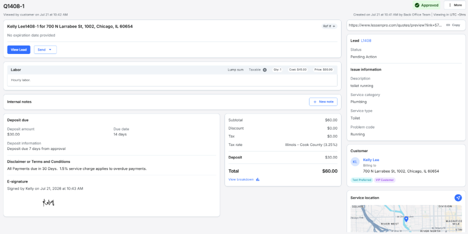Image resolution: width=468 pixels, height=234 pixels.
Task: Click the quote title Q1408-1
Action: [x=13, y=5]
